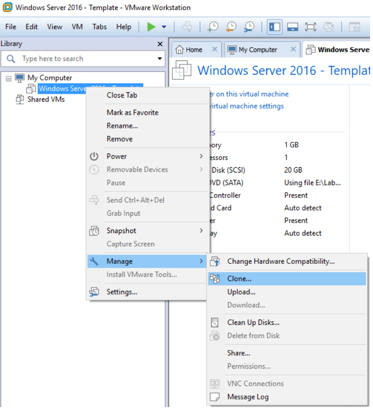Viewport: 373px width, 409px height.
Task: Open the Help menu
Action: [x=123, y=27]
